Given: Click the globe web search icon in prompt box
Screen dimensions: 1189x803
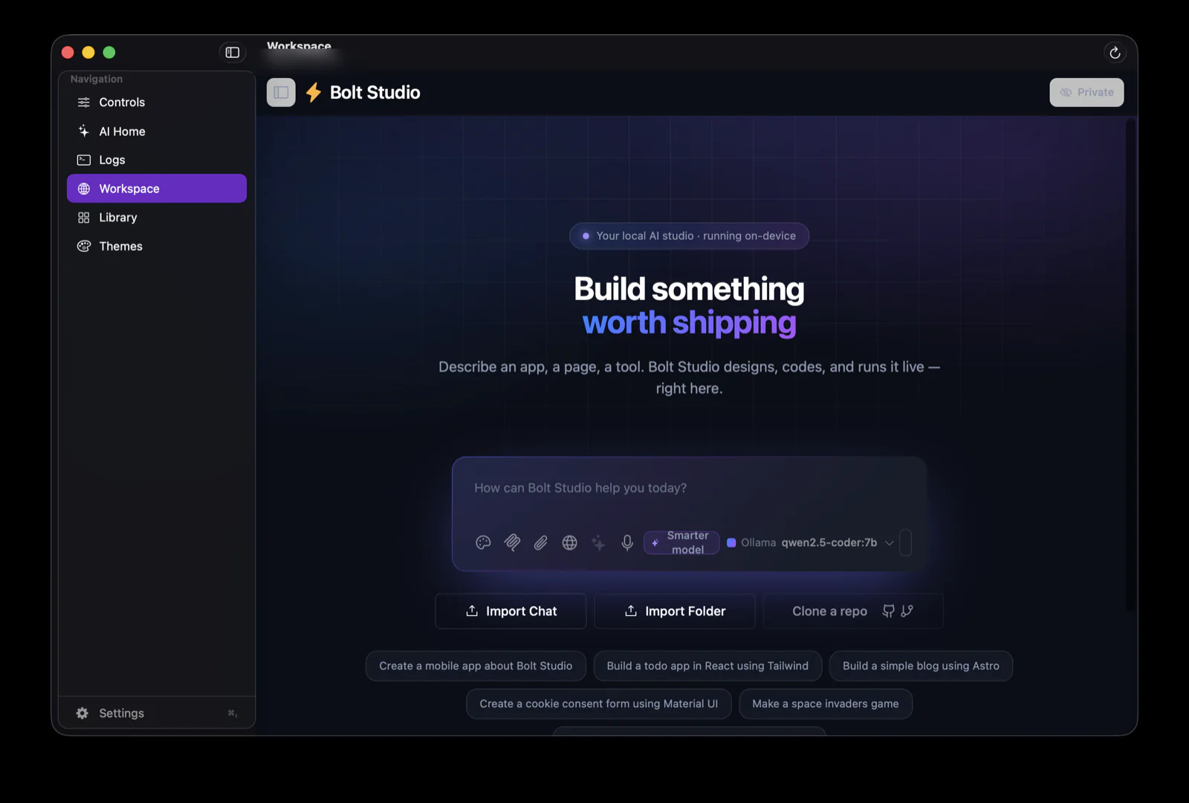Looking at the screenshot, I should coord(569,543).
